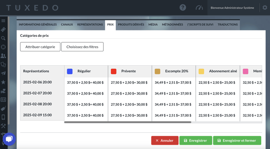
Task: Select the Abonnement aîné column header
Action: click(217, 71)
